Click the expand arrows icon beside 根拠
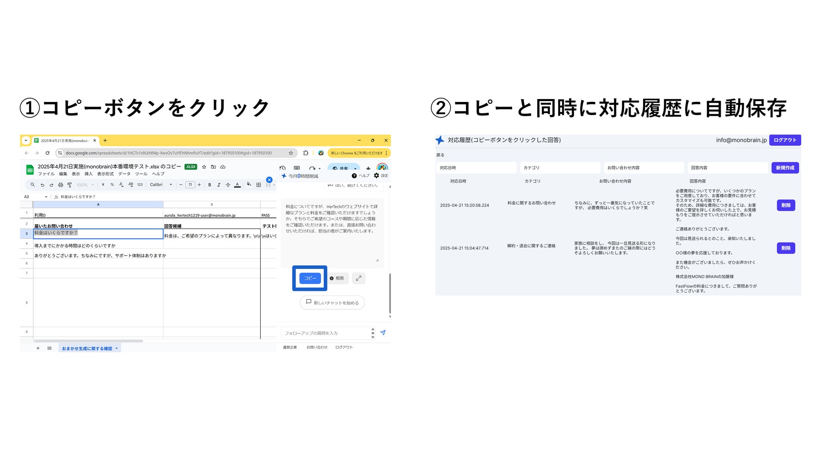The image size is (840, 472). [358, 278]
